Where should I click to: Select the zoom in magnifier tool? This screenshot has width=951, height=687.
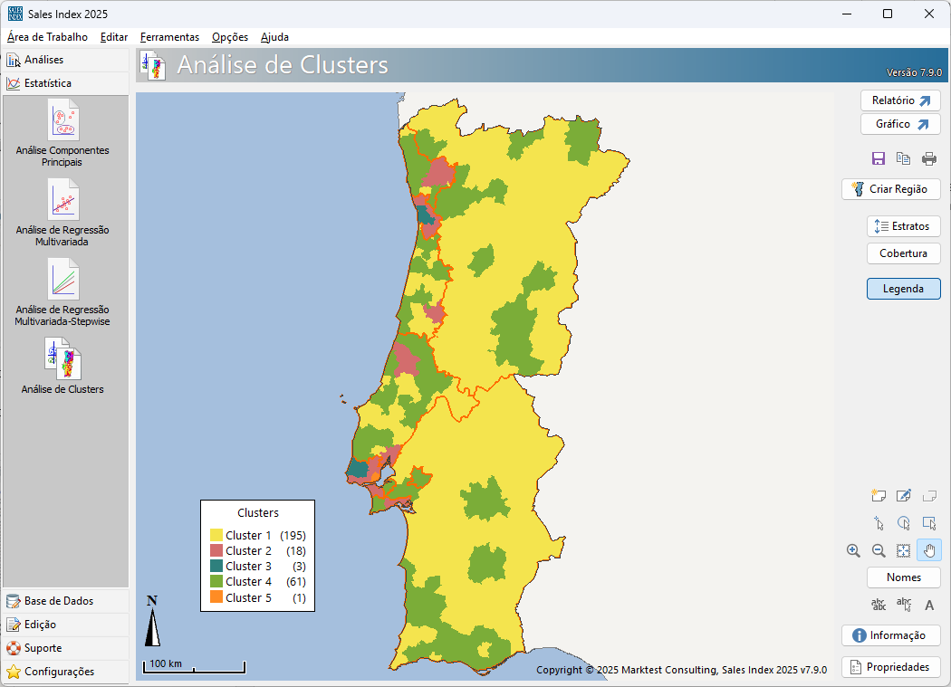coord(853,550)
